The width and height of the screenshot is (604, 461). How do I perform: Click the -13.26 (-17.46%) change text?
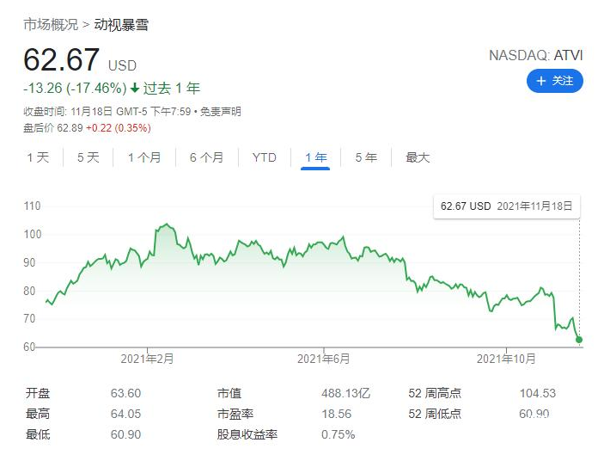(x=75, y=89)
